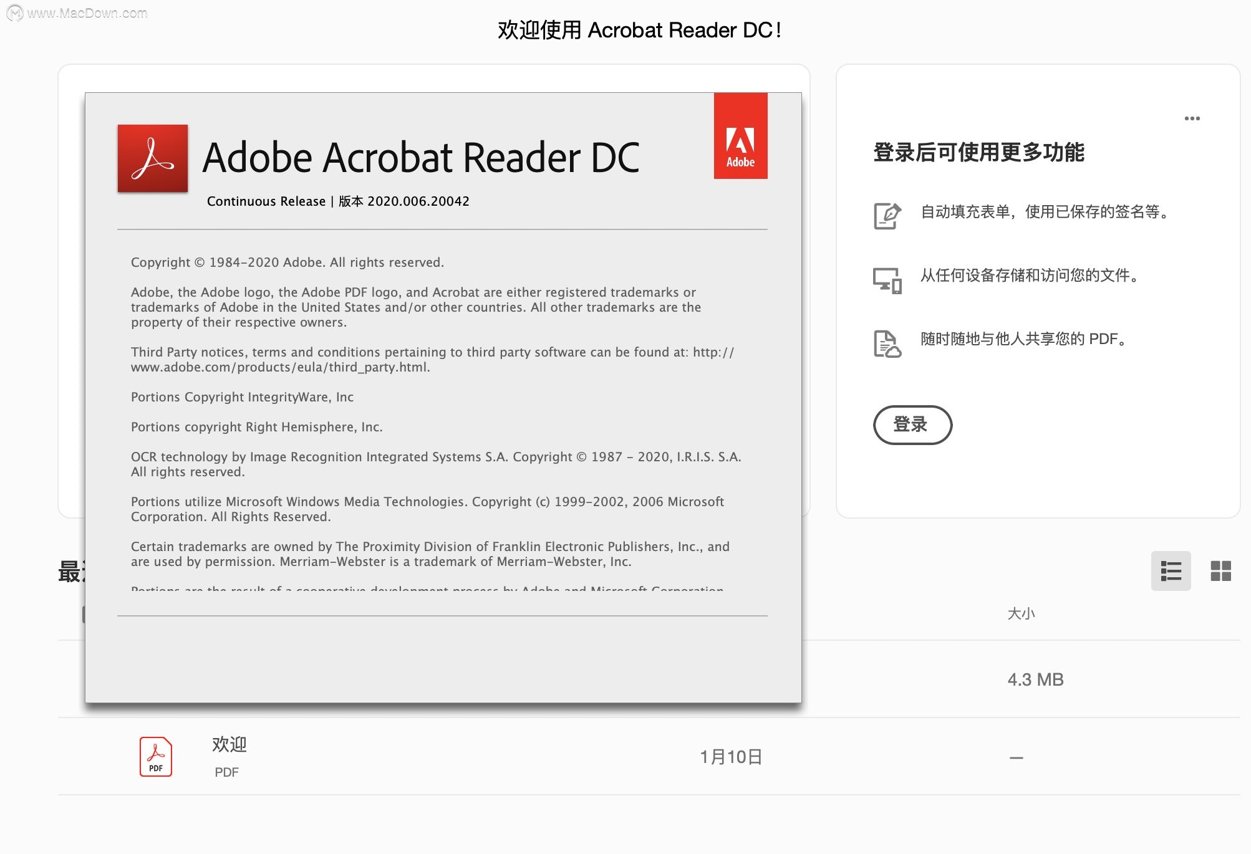The image size is (1251, 854).
Task: Click the version text 2020.006.20042
Action: (418, 201)
